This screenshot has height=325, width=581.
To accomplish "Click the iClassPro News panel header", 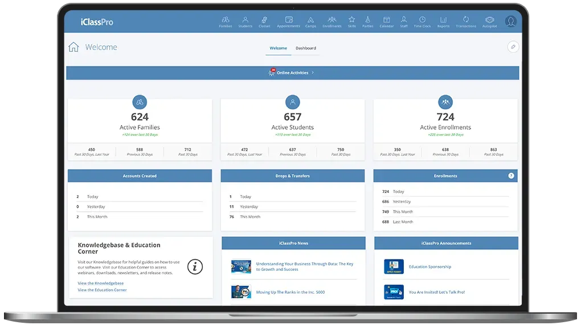I will click(293, 243).
